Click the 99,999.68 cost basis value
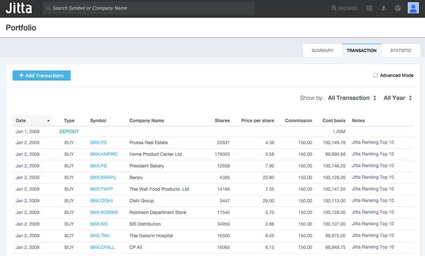This screenshot has width=425, height=256. (335, 154)
